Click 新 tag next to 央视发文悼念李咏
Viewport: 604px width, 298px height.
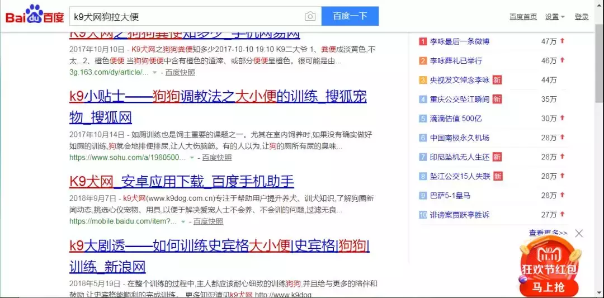pyautogui.click(x=497, y=80)
